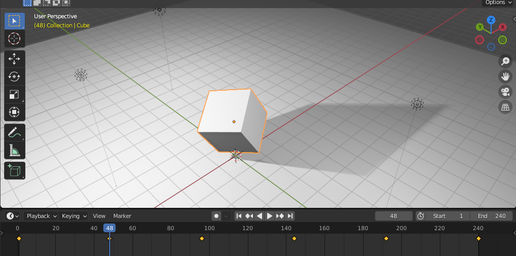Select the Select Box tool
This screenshot has height=256, width=516.
click(x=15, y=21)
